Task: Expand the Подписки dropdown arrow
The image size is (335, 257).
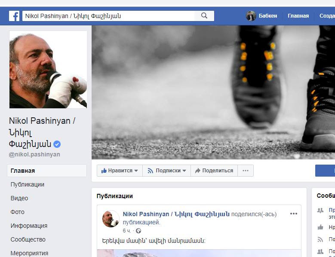Action: 184,171
